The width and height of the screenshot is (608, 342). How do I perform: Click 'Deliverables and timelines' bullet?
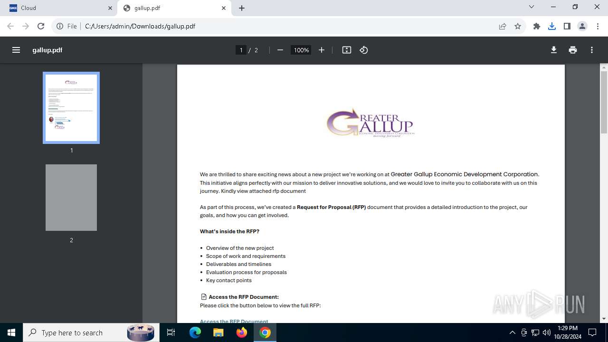(x=238, y=264)
